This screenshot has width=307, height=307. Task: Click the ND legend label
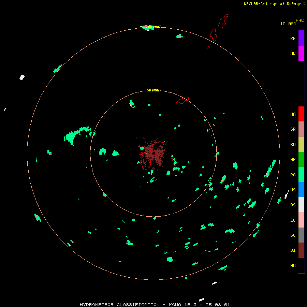coord(293,266)
